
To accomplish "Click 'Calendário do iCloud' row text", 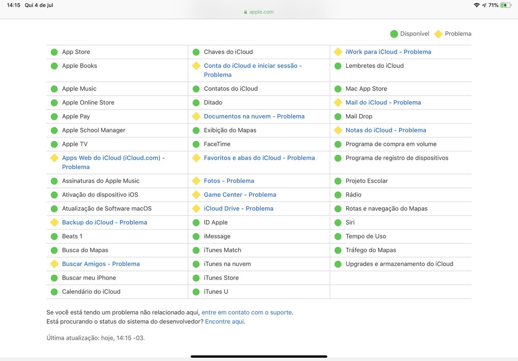I will point(91,292).
